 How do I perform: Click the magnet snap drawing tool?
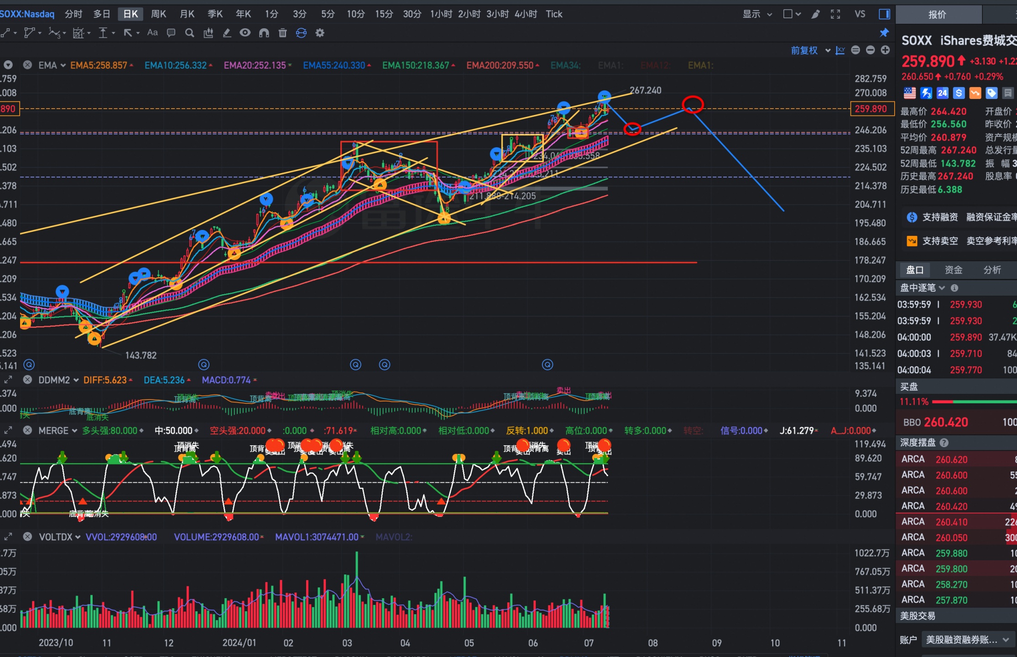coord(264,33)
